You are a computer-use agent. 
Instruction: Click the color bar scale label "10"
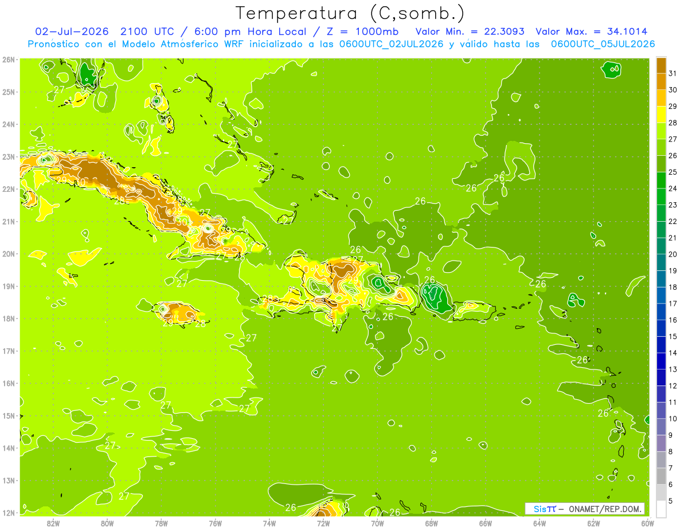pos(673,419)
